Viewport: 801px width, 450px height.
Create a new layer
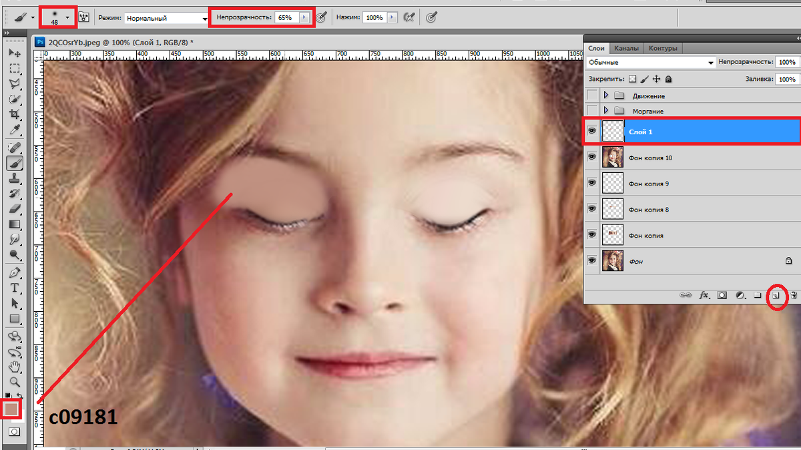coord(776,294)
